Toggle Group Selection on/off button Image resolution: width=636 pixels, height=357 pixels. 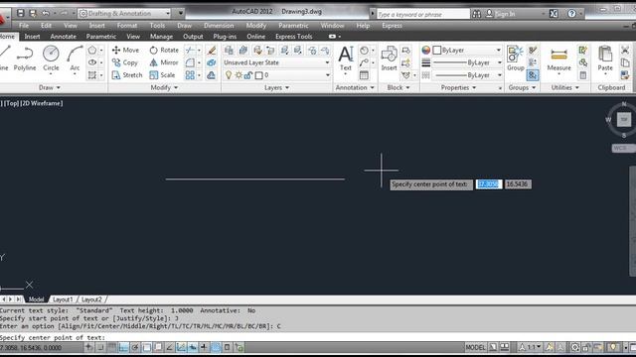pos(533,75)
